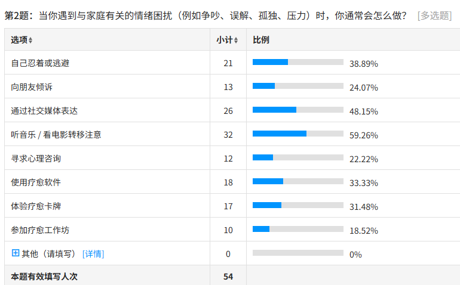
Task: Select the 向朋友倾诉 option row
Action: point(32,86)
